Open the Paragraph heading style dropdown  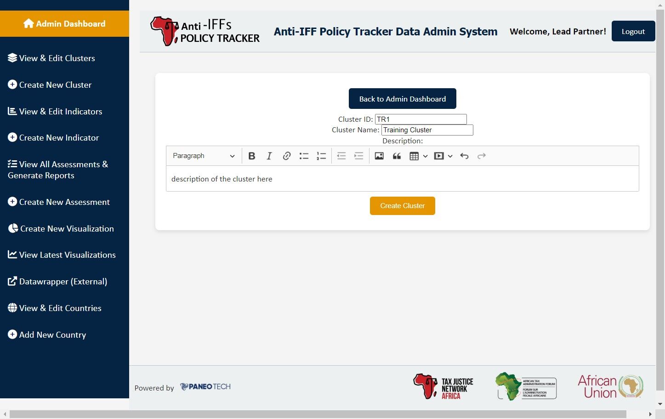point(204,156)
